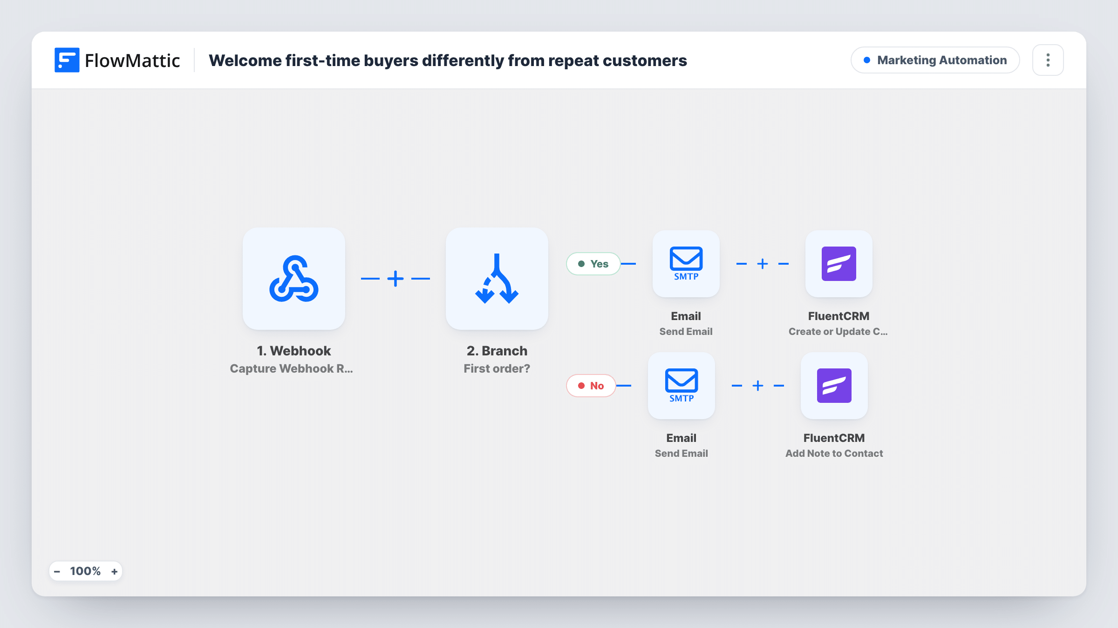Screen dimensions: 1118x628
Task: Add step after Email in No branch
Action: coord(758,386)
